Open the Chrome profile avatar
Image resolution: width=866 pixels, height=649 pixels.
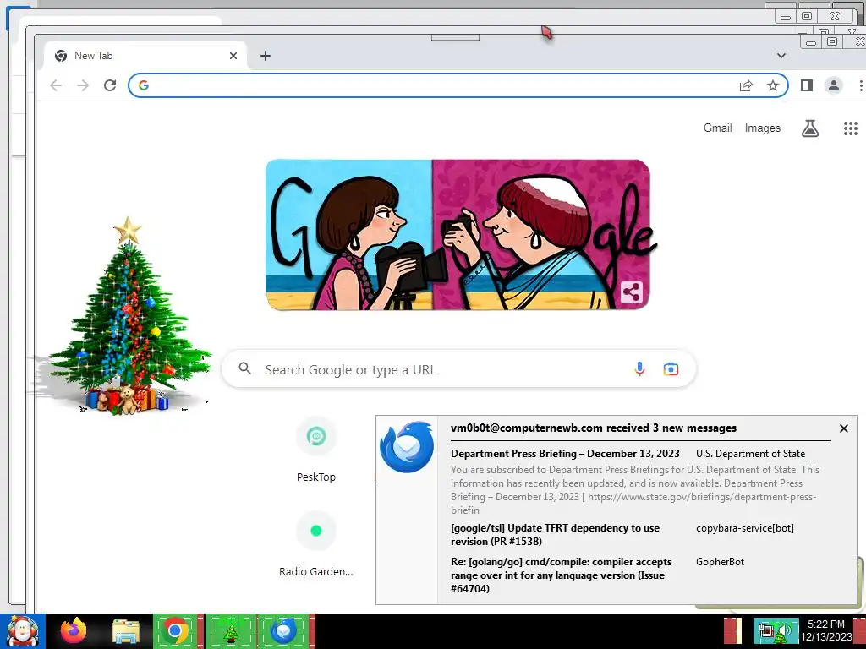[833, 85]
